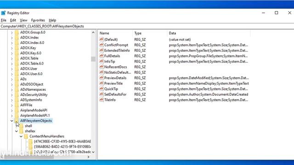Click the folder icon of ADOX.Index
Screen dimensions: 294x165
[x=17, y=38]
